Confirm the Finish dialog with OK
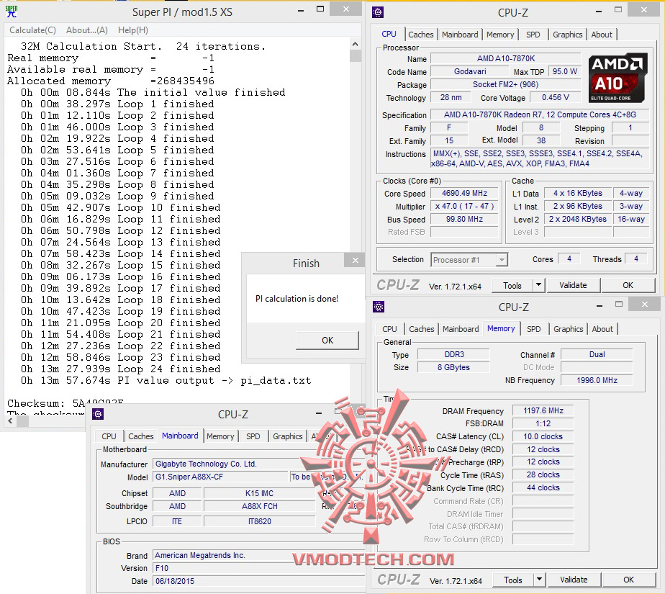Viewport: 665px width, 594px height. (x=327, y=341)
